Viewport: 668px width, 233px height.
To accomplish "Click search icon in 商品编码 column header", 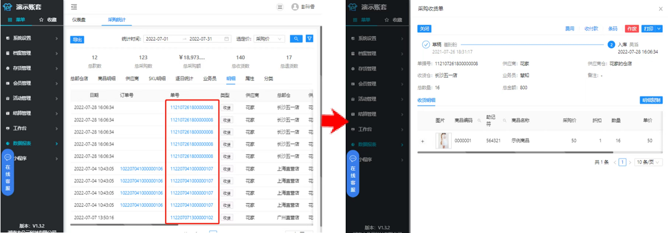I will click(x=478, y=120).
